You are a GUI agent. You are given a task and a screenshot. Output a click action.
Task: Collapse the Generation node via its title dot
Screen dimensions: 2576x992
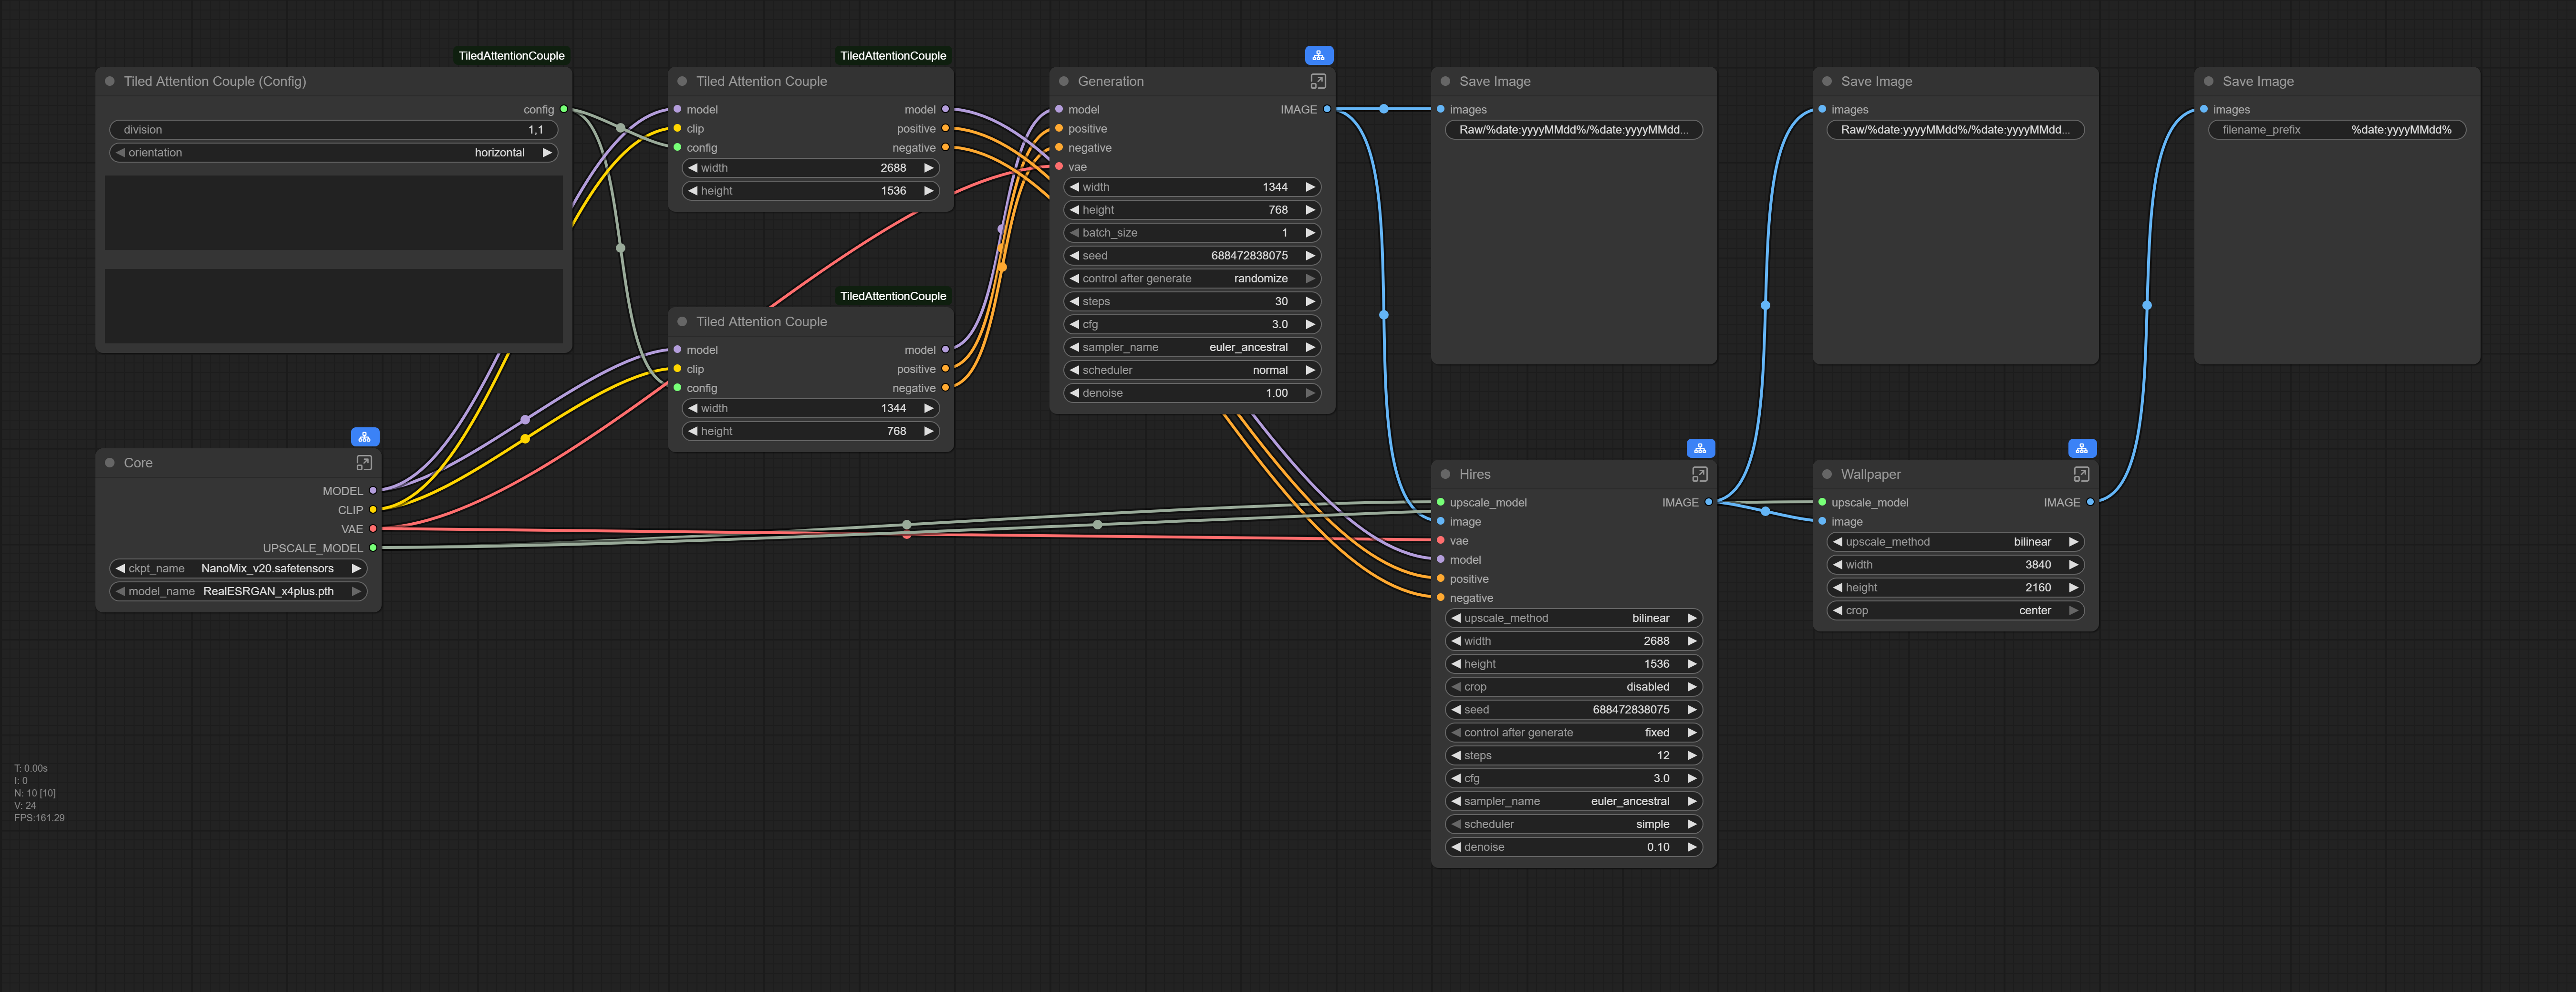(1064, 82)
